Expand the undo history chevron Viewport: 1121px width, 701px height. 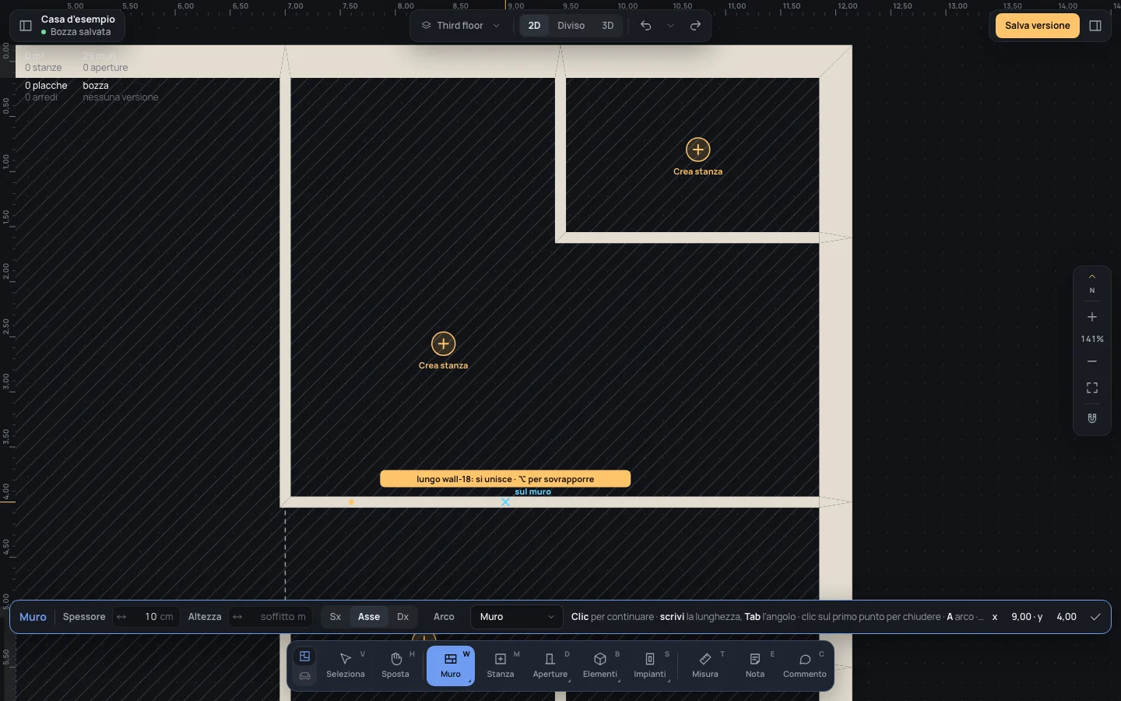pyautogui.click(x=670, y=26)
